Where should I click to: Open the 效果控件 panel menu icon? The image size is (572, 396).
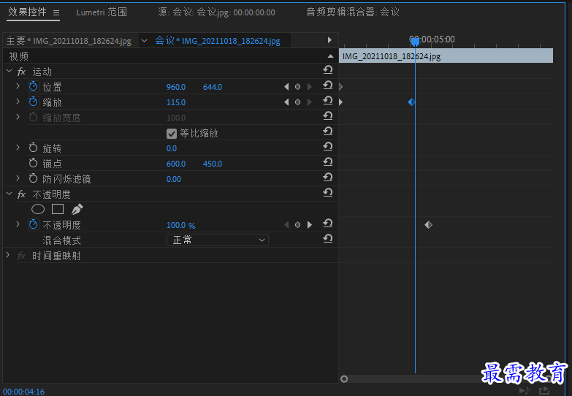(x=56, y=12)
